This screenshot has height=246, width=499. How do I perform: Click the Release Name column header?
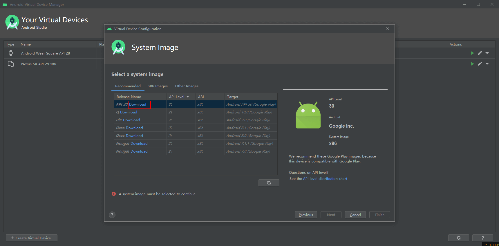click(x=140, y=97)
